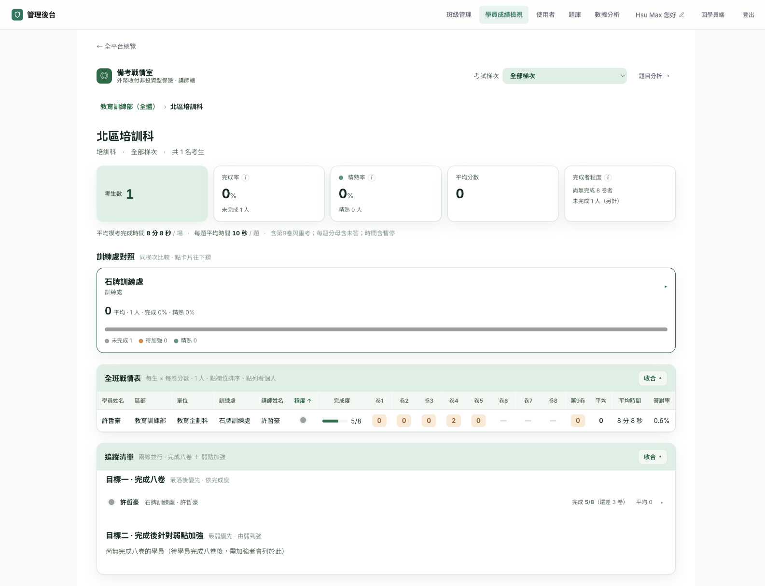Click the orange 待加強 0 legend dot

pos(141,341)
